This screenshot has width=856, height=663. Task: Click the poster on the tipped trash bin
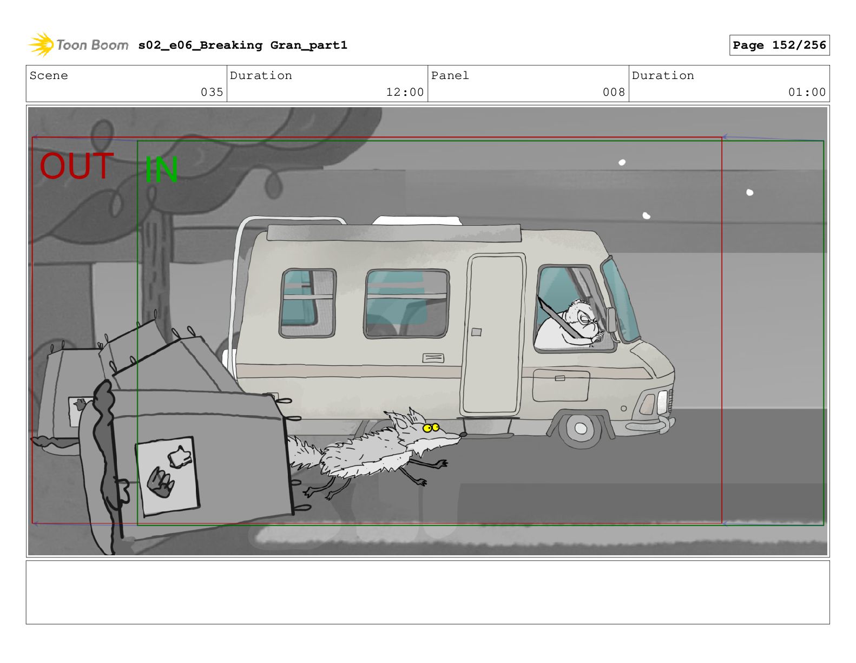(x=167, y=475)
